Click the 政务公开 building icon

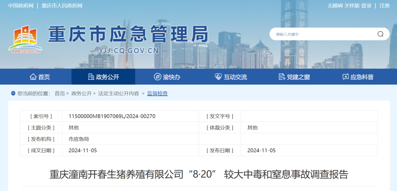coord(91,77)
